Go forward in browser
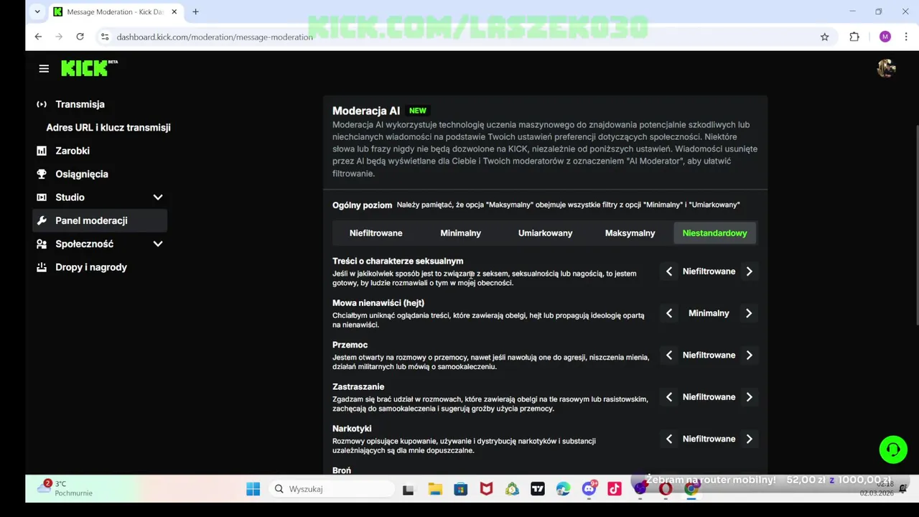The image size is (919, 517). [59, 37]
